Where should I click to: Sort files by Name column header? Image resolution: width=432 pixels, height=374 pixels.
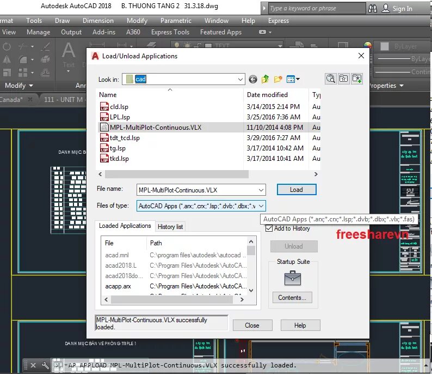pos(170,95)
